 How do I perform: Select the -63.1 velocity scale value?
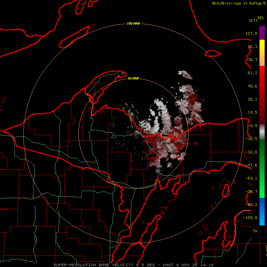(x=251, y=178)
